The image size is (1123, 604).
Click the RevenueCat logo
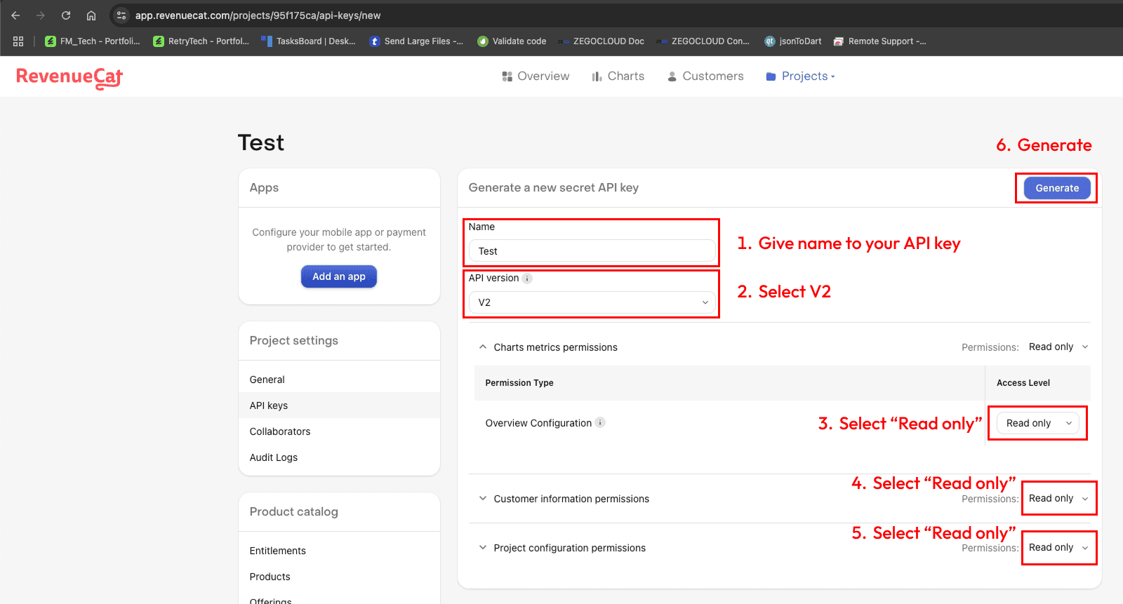(x=69, y=77)
